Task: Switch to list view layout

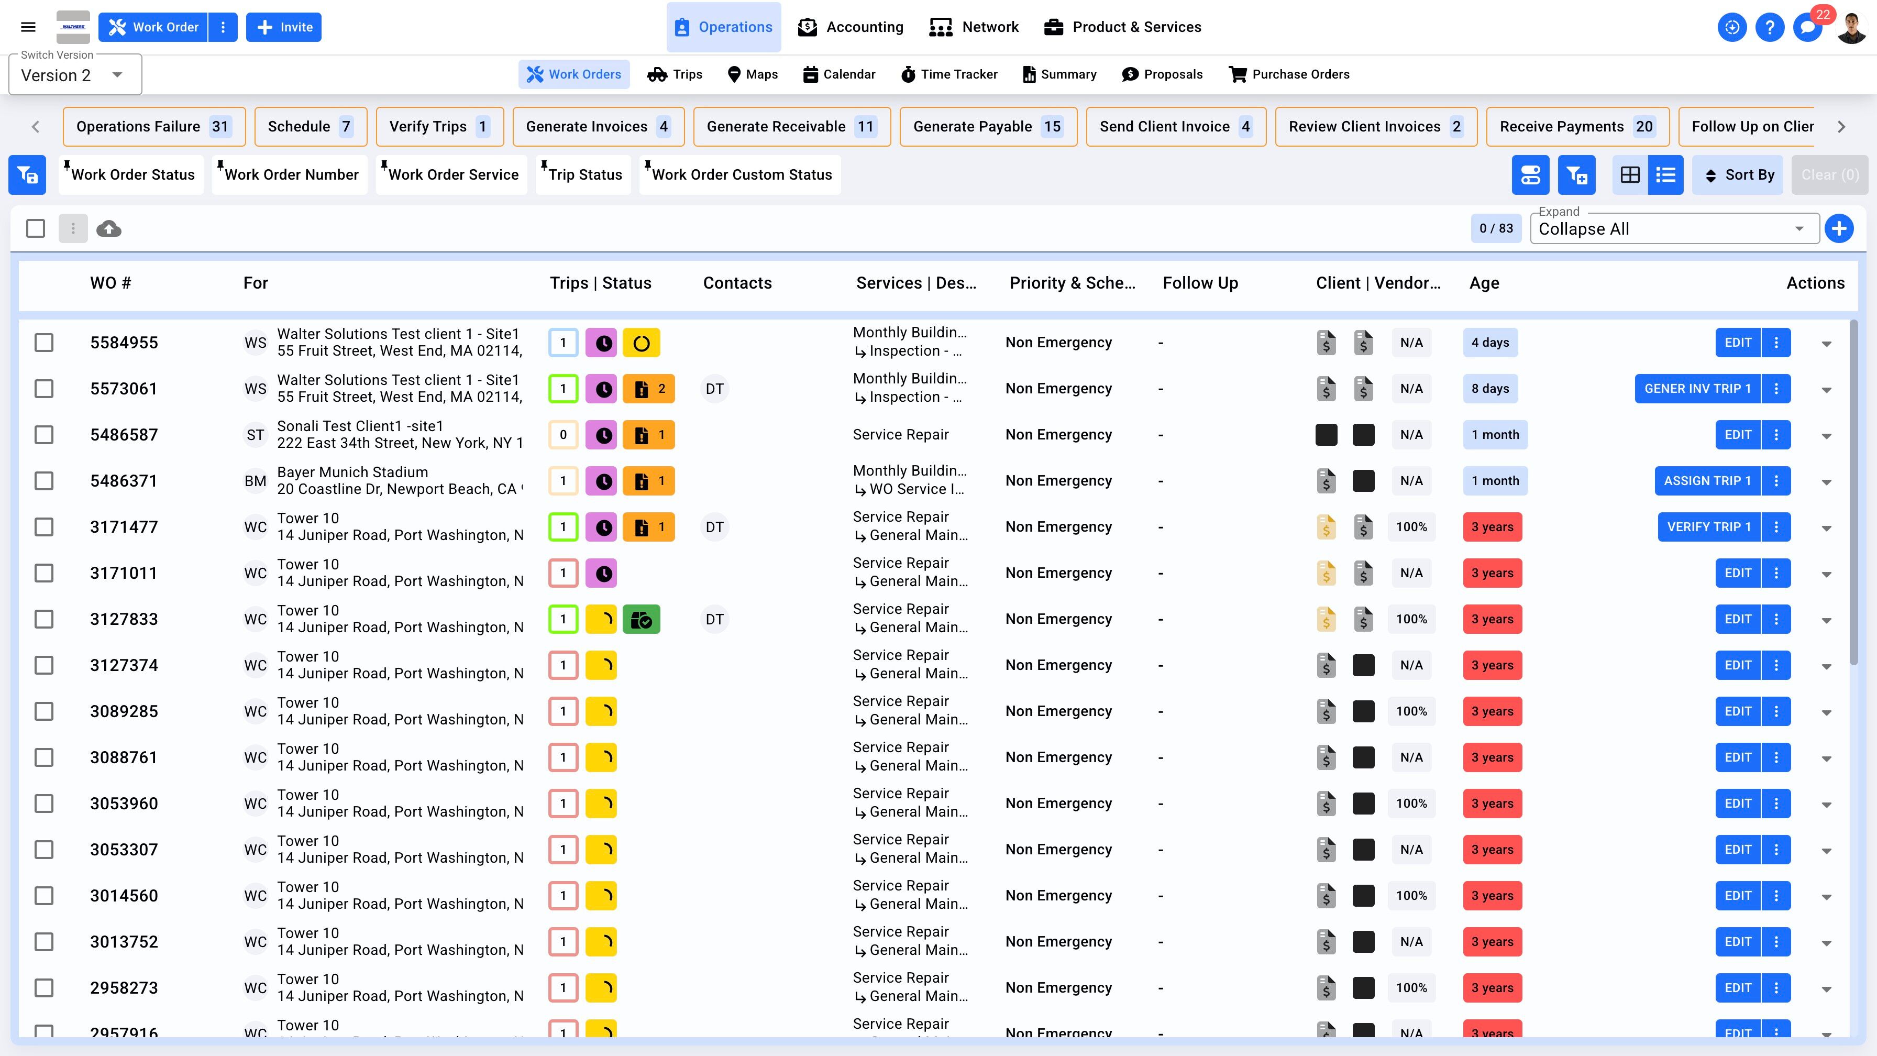Action: 1666,175
